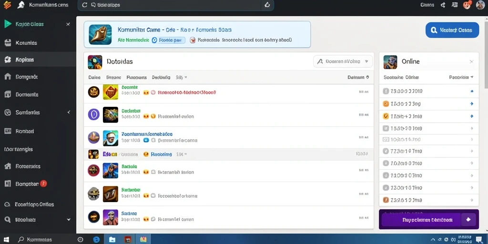Toggle the blue arrow on first Online entry

click(x=472, y=91)
